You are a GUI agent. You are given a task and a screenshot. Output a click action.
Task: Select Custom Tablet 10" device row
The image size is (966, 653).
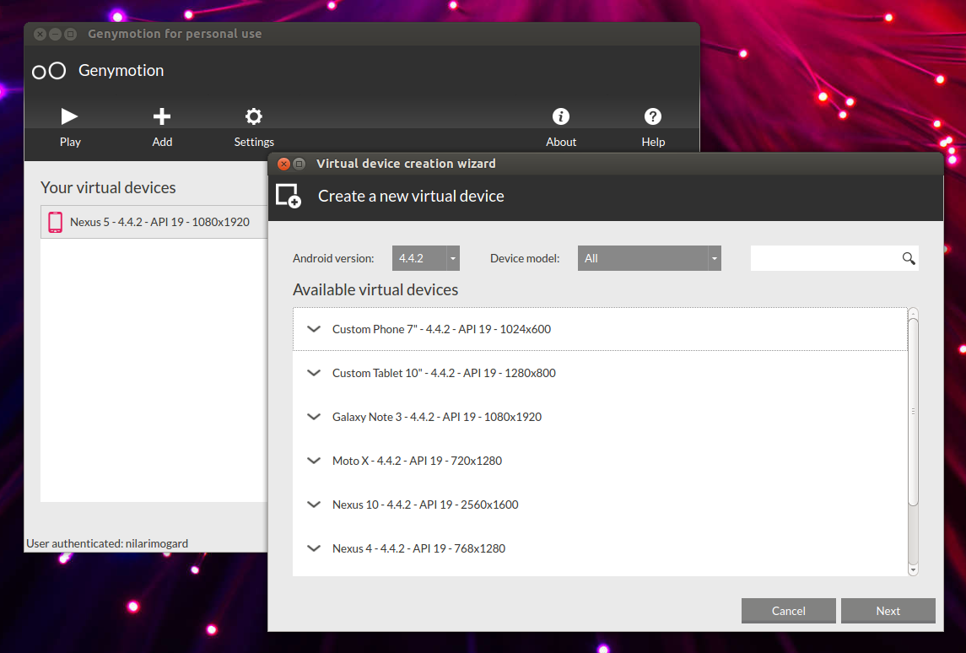point(600,373)
